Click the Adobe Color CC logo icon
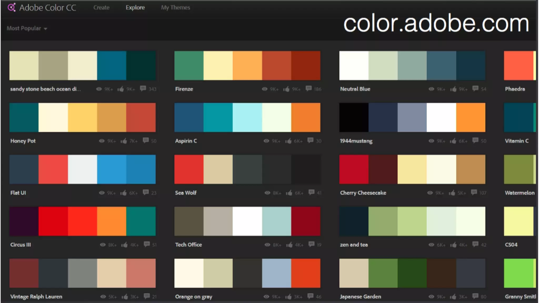The image size is (539, 303). coord(12,7)
